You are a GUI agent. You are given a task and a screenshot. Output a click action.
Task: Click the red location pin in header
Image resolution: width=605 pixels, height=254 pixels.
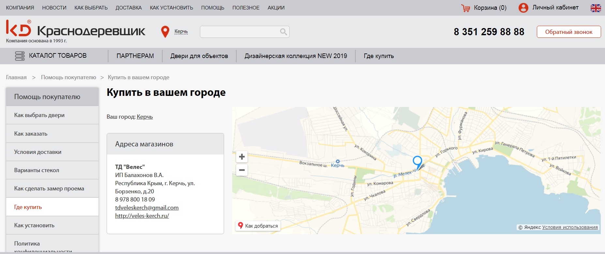(165, 32)
